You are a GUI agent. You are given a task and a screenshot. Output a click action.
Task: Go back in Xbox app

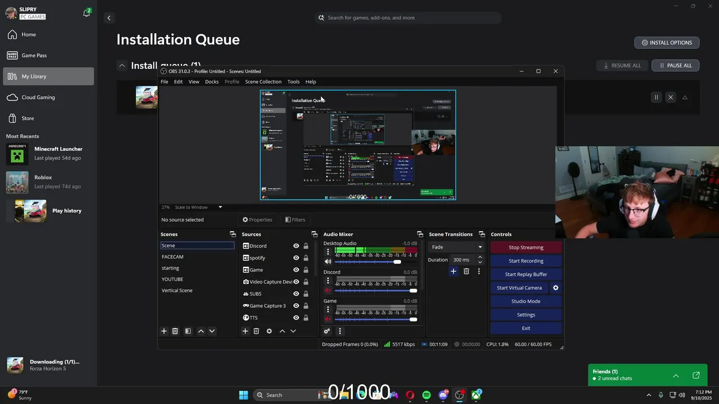point(109,18)
